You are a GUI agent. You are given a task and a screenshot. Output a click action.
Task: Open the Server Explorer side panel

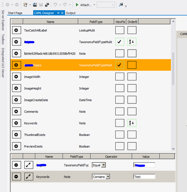point(3,20)
